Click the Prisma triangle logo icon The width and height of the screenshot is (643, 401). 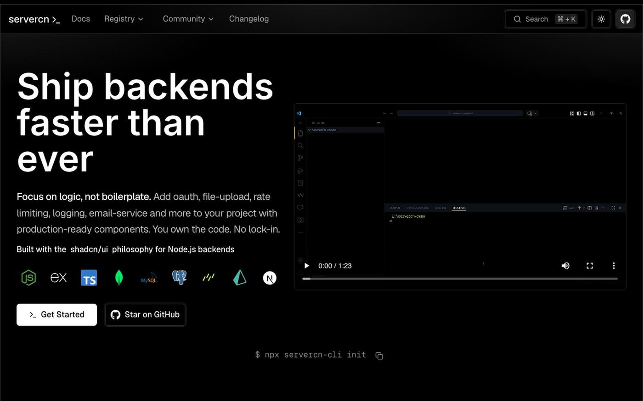point(239,278)
